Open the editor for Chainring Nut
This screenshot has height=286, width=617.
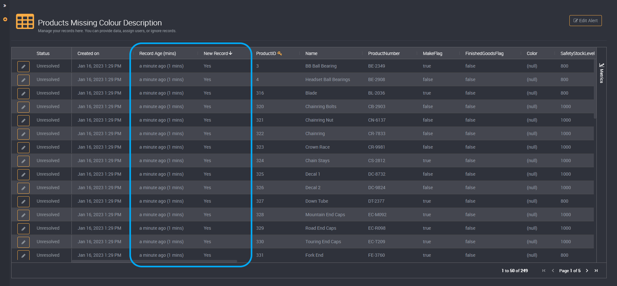[x=23, y=120]
